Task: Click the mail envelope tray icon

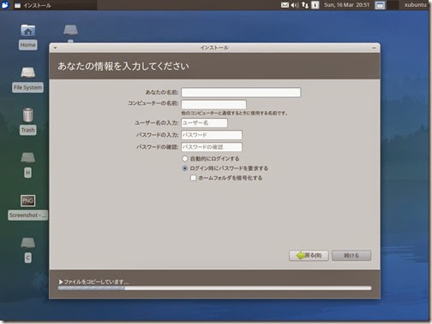Action: 285,5
